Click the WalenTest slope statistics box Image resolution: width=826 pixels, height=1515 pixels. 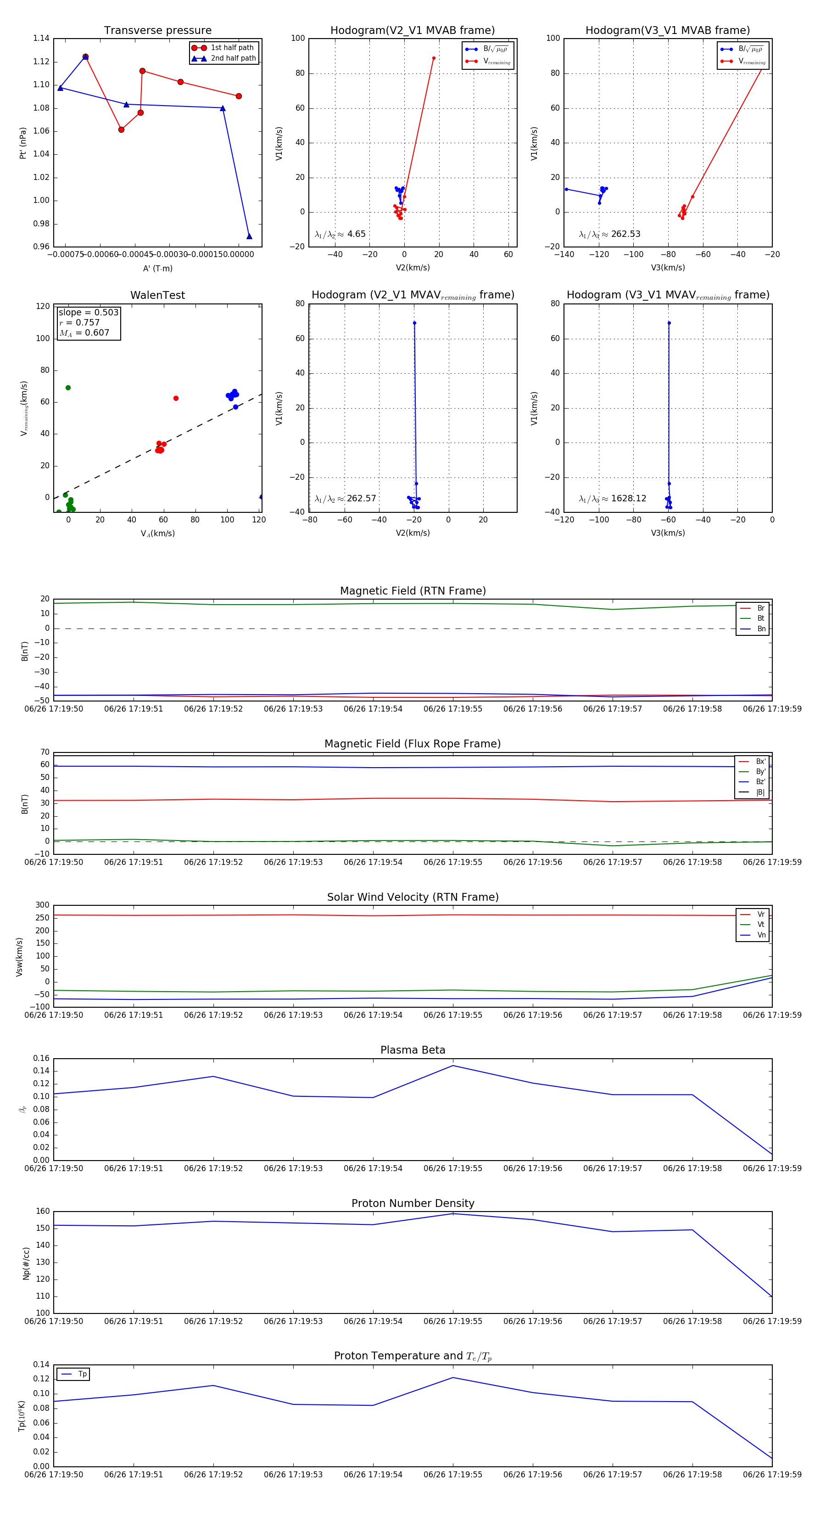[88, 322]
